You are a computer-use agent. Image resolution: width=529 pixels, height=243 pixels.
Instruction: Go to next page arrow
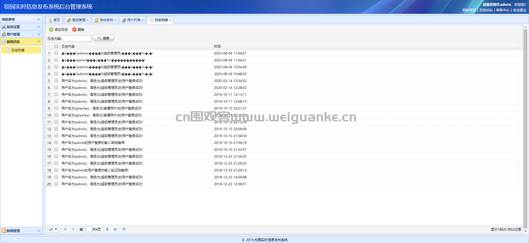point(107,229)
